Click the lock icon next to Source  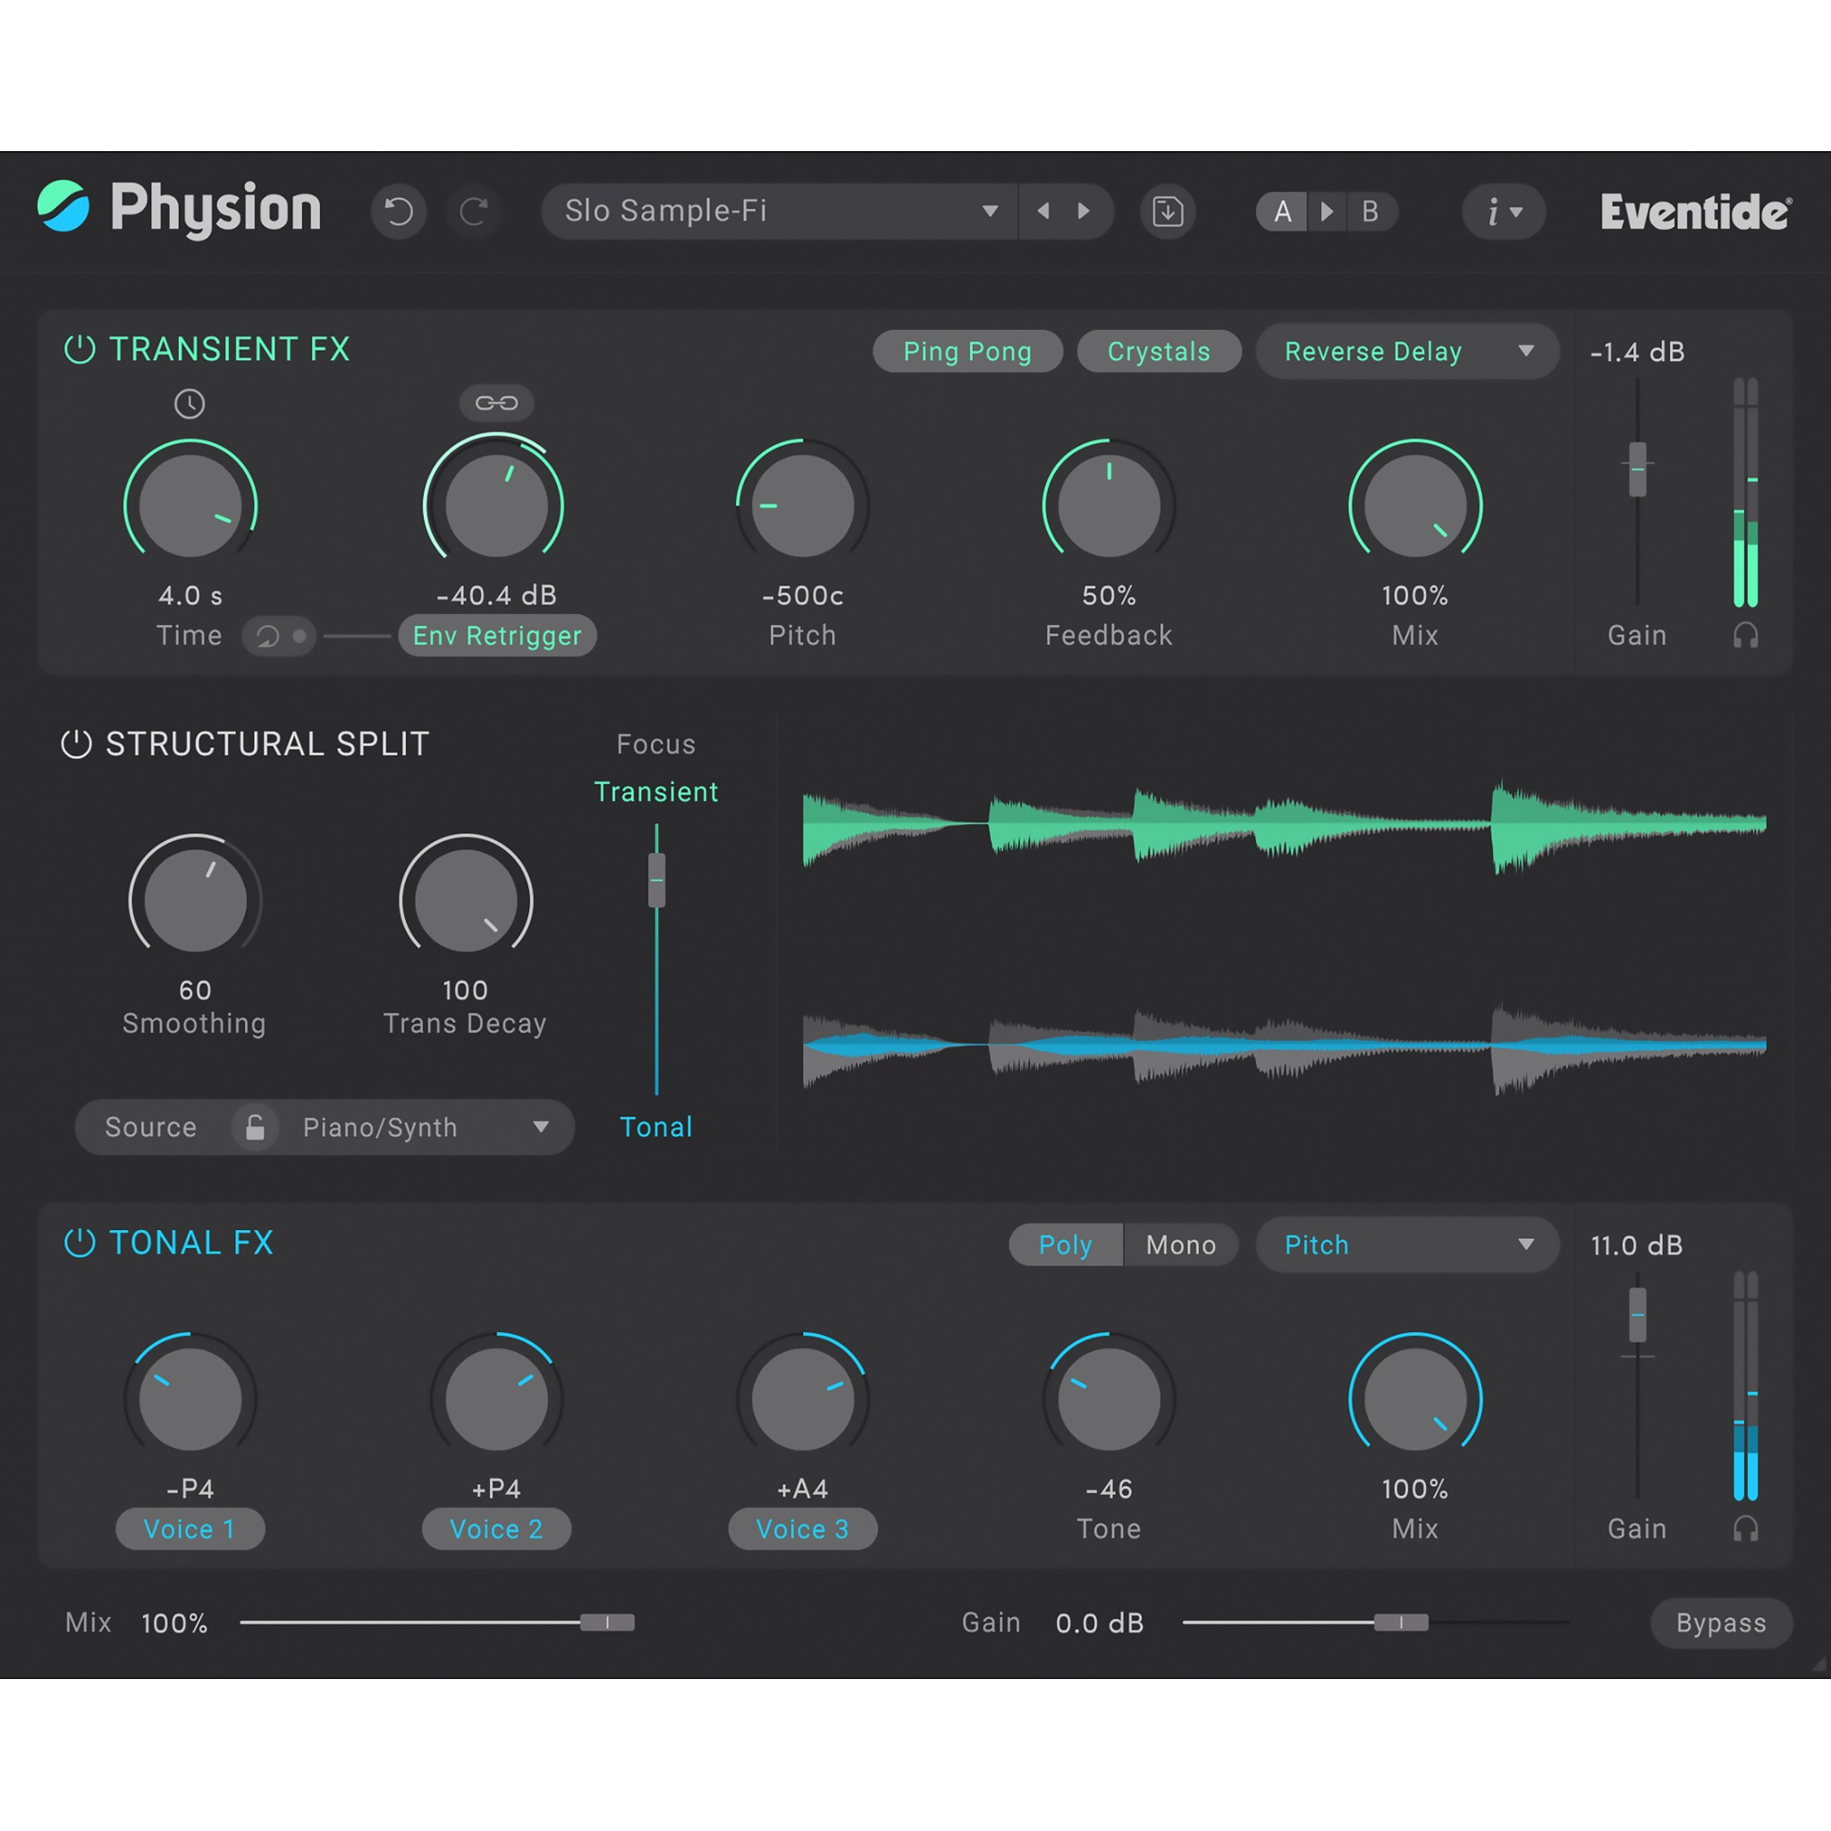254,1127
